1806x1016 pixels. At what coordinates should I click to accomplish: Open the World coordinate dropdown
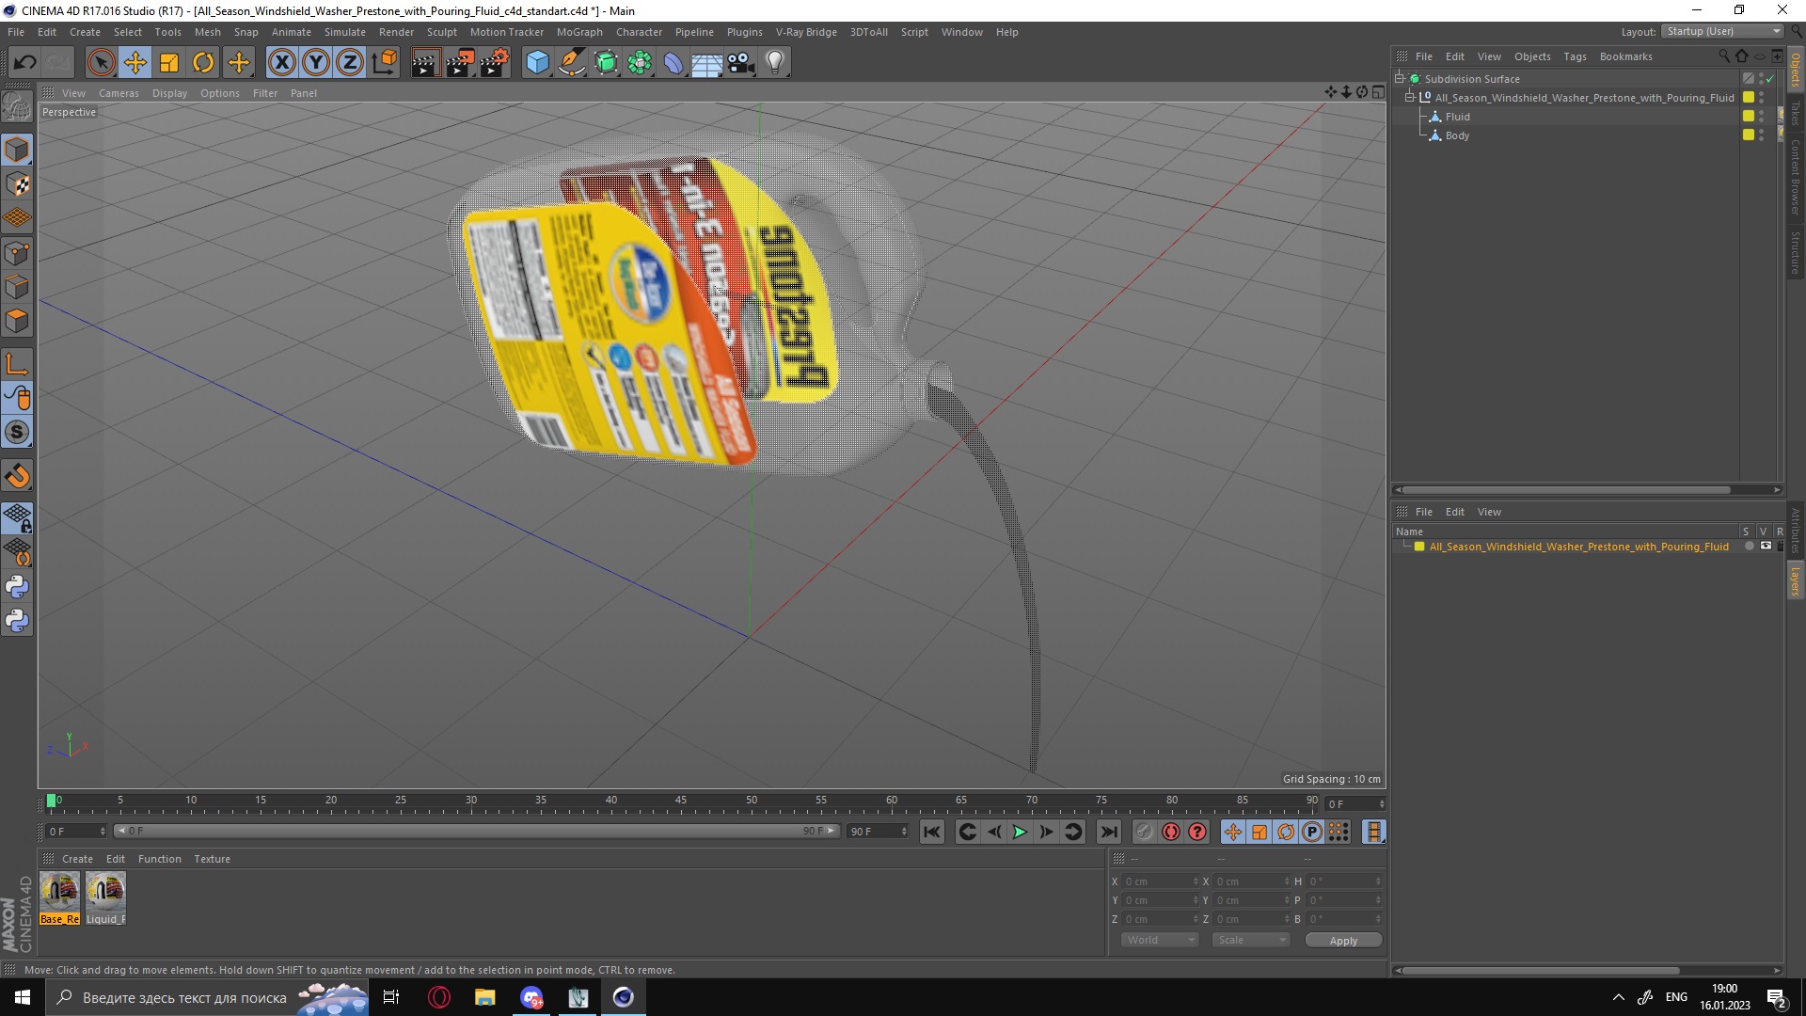(1160, 941)
